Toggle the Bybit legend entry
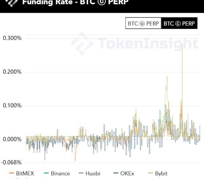The height and width of the screenshot is (179, 204). [x=161, y=173]
